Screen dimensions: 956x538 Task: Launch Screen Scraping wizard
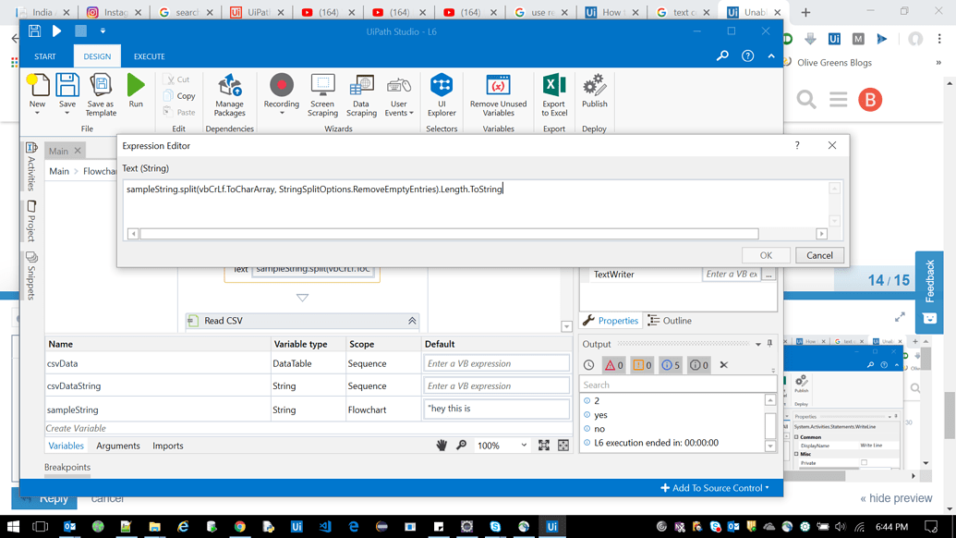[321, 95]
